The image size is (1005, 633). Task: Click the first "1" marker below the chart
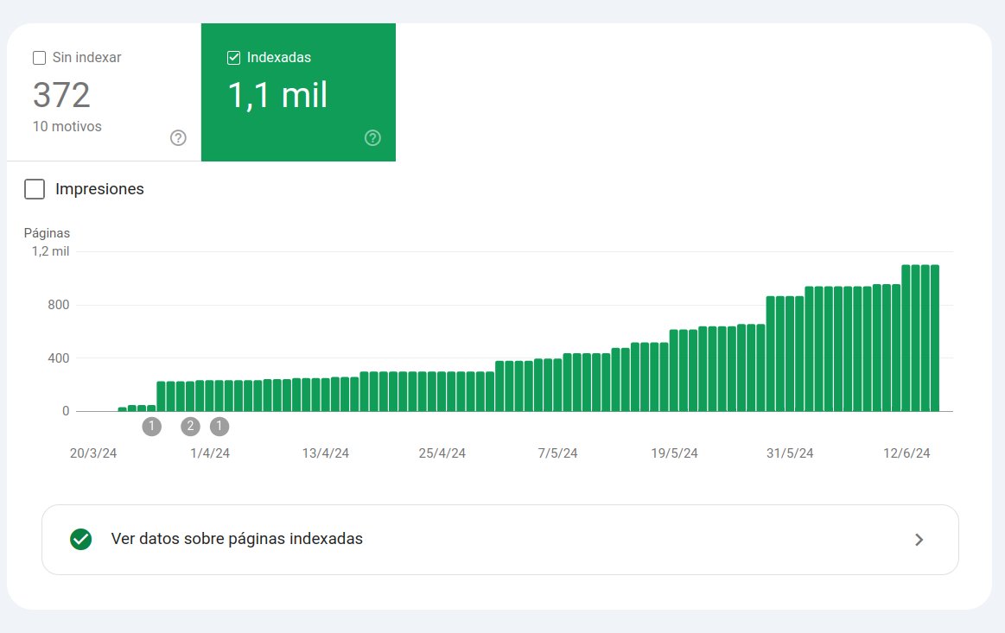pos(152,426)
